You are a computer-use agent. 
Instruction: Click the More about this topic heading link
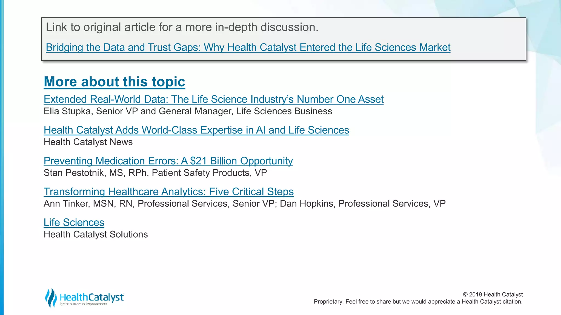tap(115, 82)
